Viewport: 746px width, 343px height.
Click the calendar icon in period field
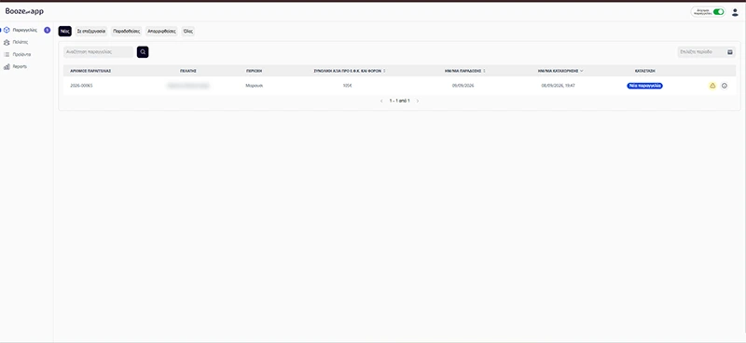[x=730, y=52]
